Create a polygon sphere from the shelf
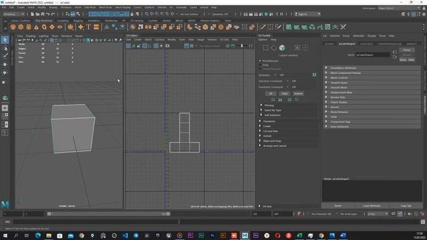This screenshot has height=240, width=427. pos(13,27)
